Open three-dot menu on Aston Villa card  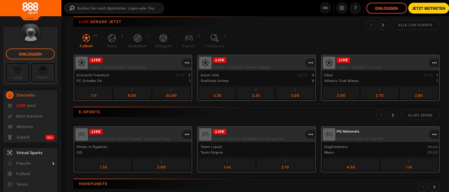[x=310, y=63]
